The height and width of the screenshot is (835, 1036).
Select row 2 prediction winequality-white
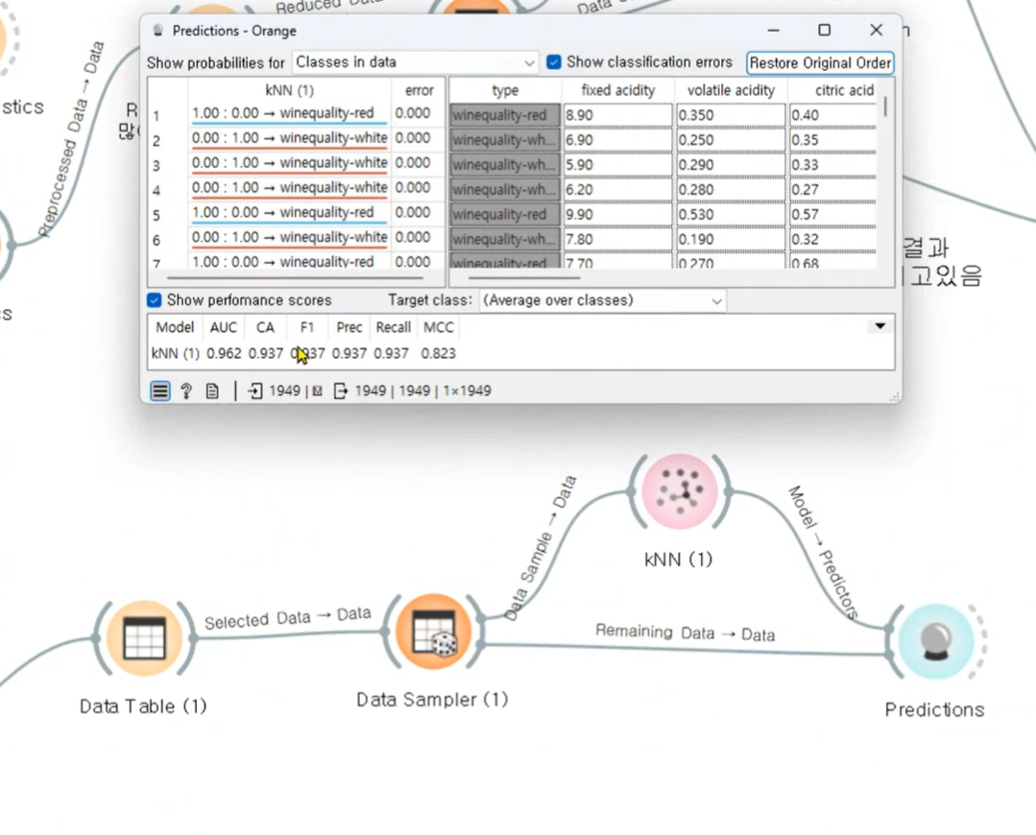289,138
